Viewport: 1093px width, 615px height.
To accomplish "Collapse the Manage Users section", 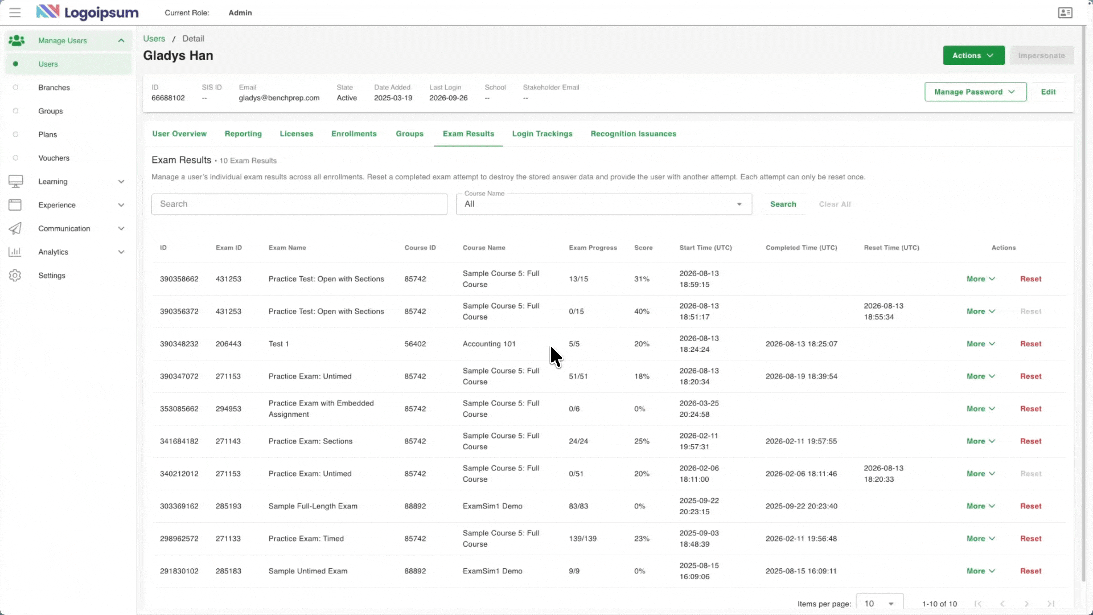I will [121, 40].
